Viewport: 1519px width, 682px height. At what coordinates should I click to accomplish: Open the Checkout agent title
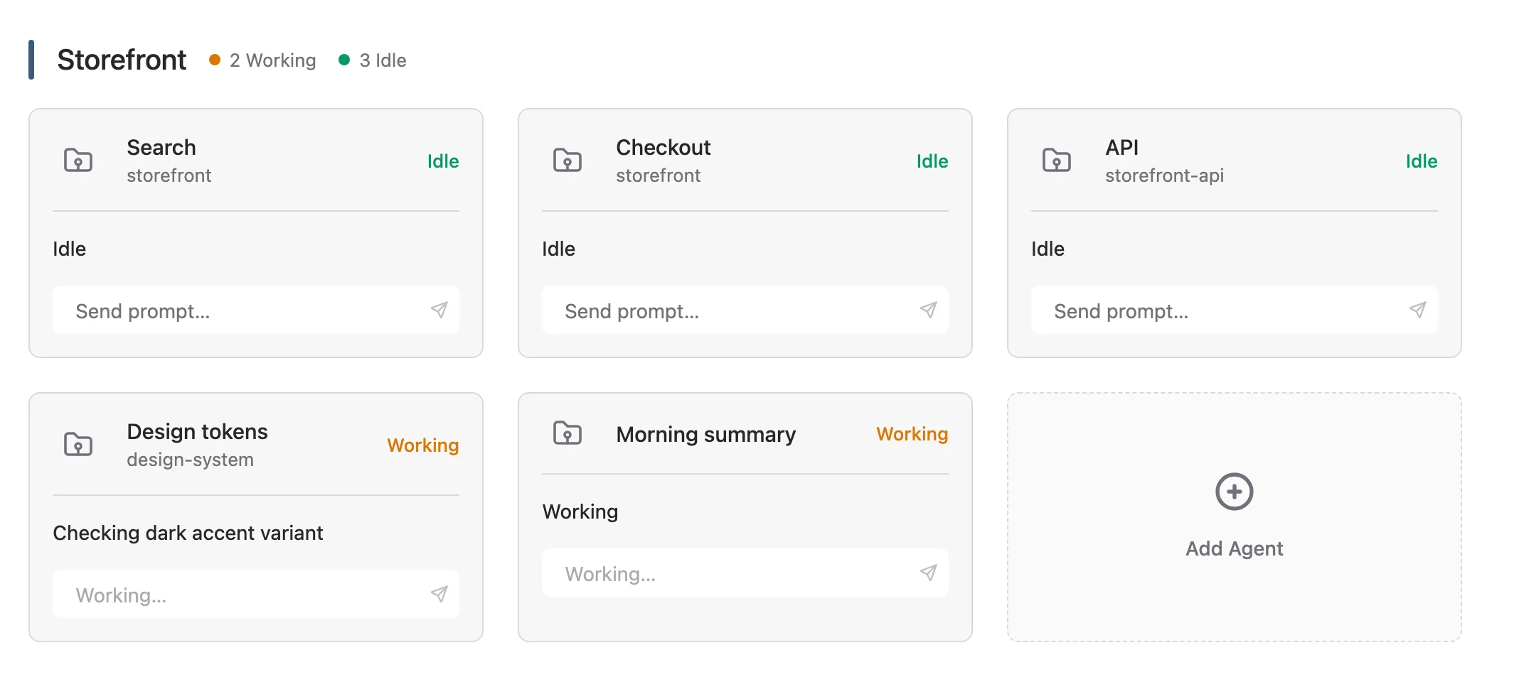point(663,147)
